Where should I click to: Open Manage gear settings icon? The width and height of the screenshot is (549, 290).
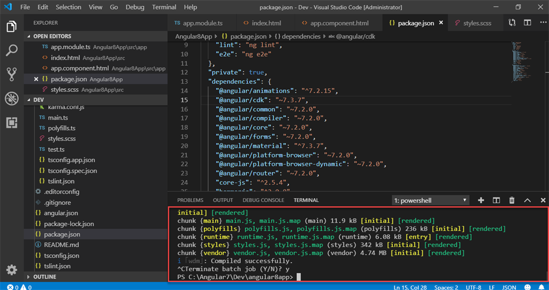[x=11, y=270]
